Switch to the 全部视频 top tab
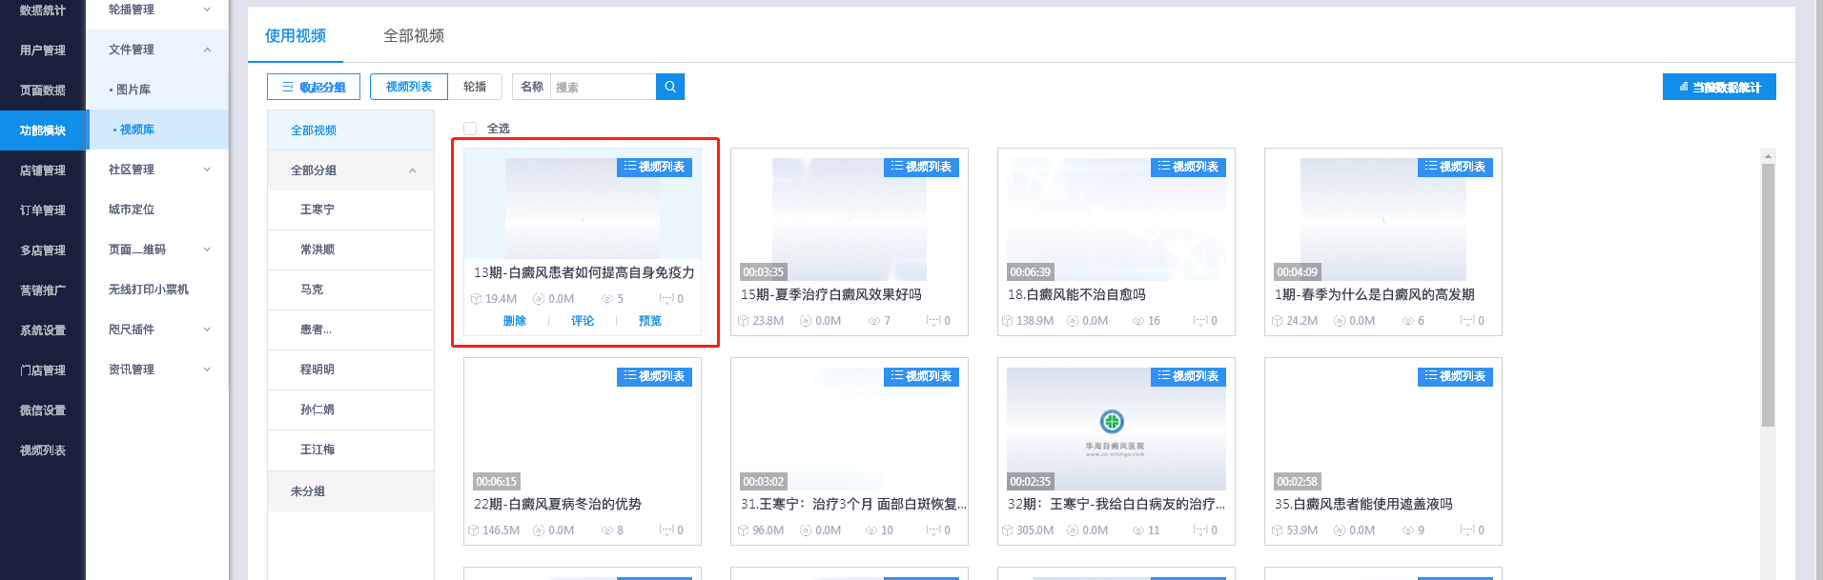The image size is (1823, 580). pyautogui.click(x=414, y=36)
